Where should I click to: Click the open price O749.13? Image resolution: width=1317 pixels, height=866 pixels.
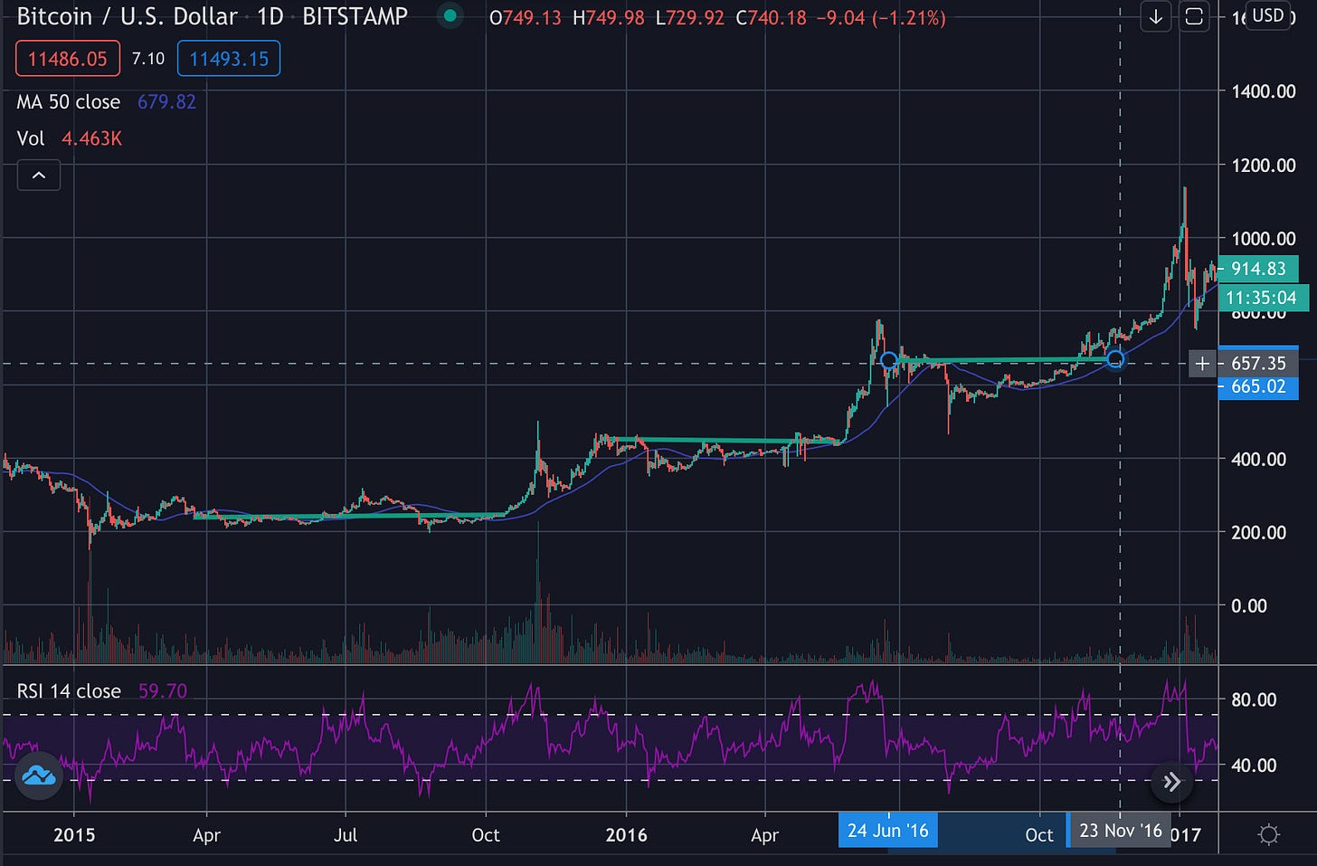pyautogui.click(x=526, y=17)
